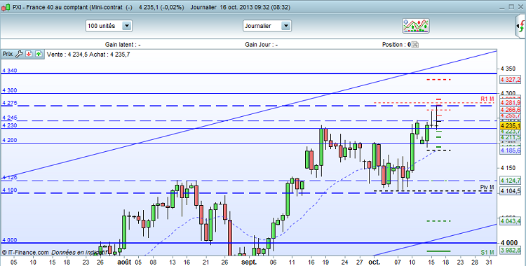Click the red 4 327,2 price tag
Viewport: 526px width, 266px height.
(x=511, y=79)
